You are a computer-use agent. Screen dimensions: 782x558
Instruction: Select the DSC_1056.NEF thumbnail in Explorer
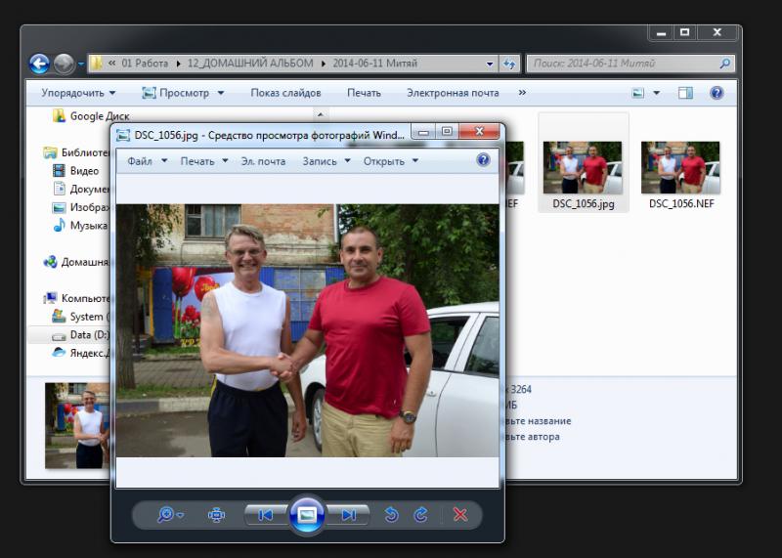click(x=680, y=167)
